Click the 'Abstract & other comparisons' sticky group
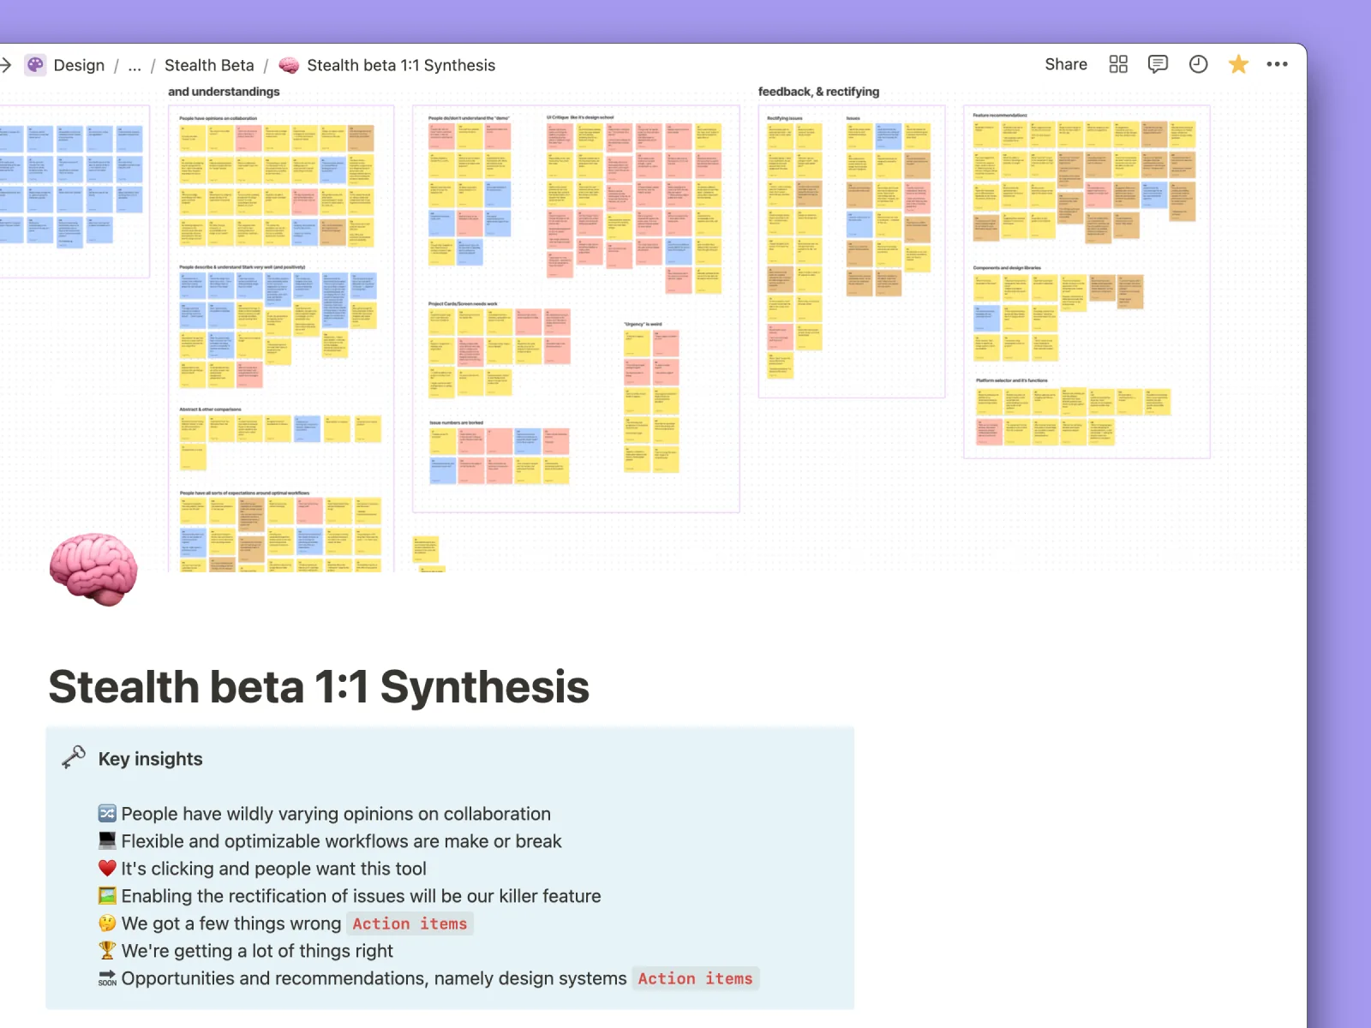Viewport: 1371px width, 1028px height. click(279, 439)
